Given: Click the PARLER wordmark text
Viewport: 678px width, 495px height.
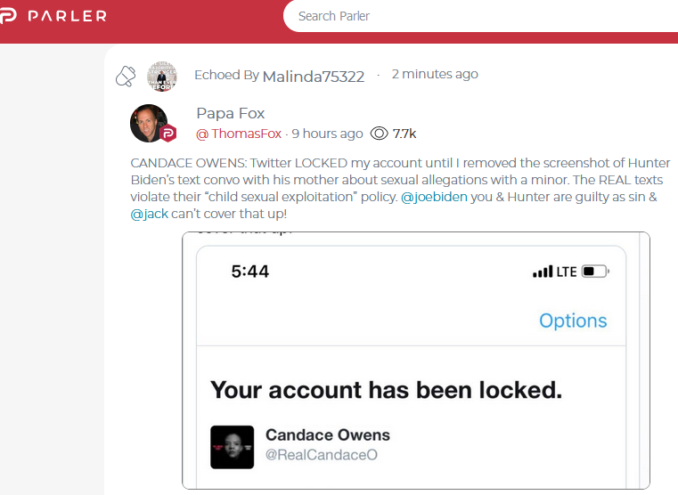Looking at the screenshot, I should (67, 16).
